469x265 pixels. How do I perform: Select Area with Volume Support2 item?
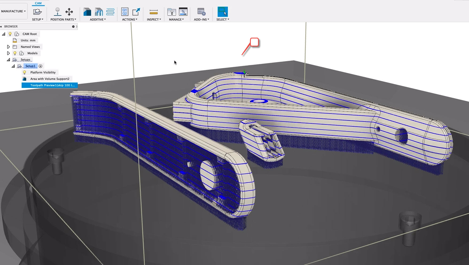point(50,79)
